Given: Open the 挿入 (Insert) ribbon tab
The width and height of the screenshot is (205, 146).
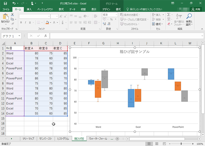Looking at the screenshot, I should 29,9.
